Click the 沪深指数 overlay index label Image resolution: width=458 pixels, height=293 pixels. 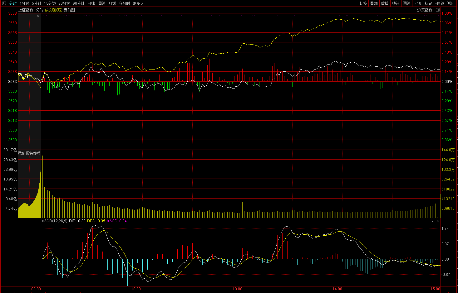(x=425, y=10)
